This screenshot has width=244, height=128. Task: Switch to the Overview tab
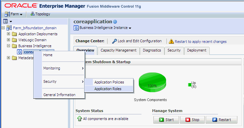tap(85, 50)
